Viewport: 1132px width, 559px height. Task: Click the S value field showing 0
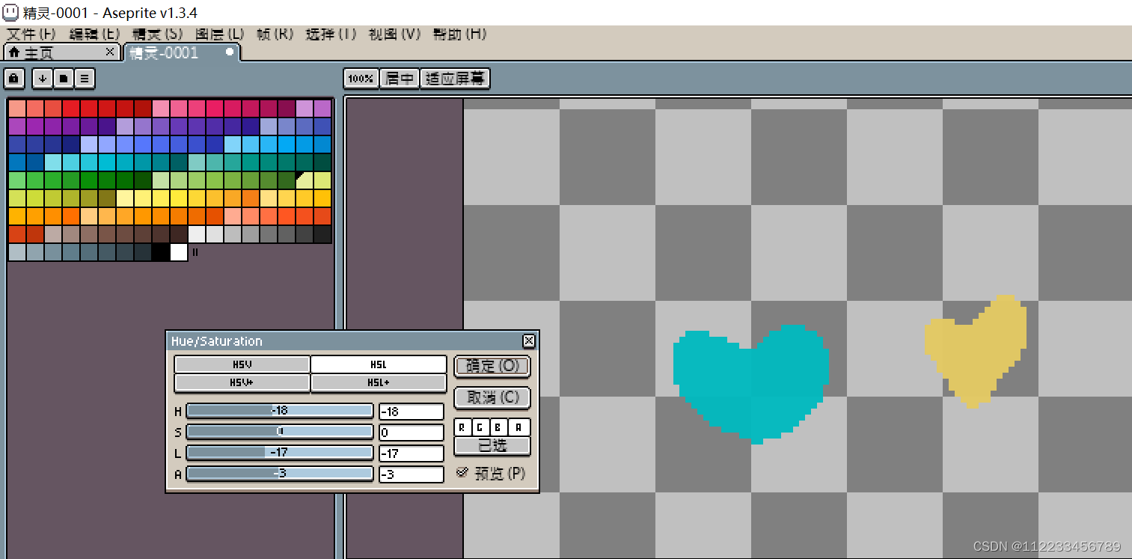point(412,433)
